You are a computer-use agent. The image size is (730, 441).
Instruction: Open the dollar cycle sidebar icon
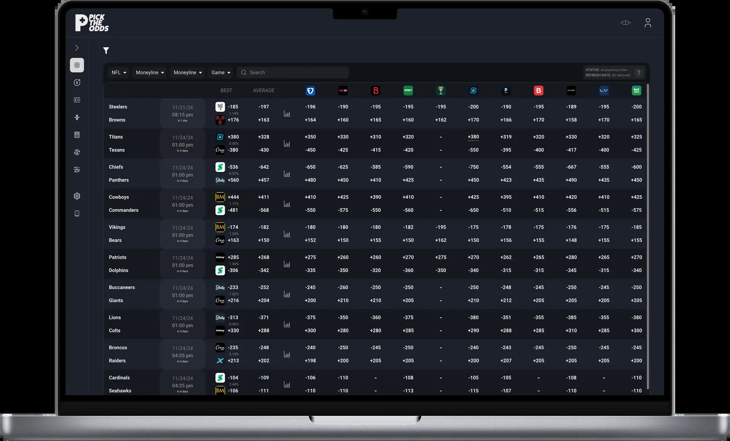77,152
